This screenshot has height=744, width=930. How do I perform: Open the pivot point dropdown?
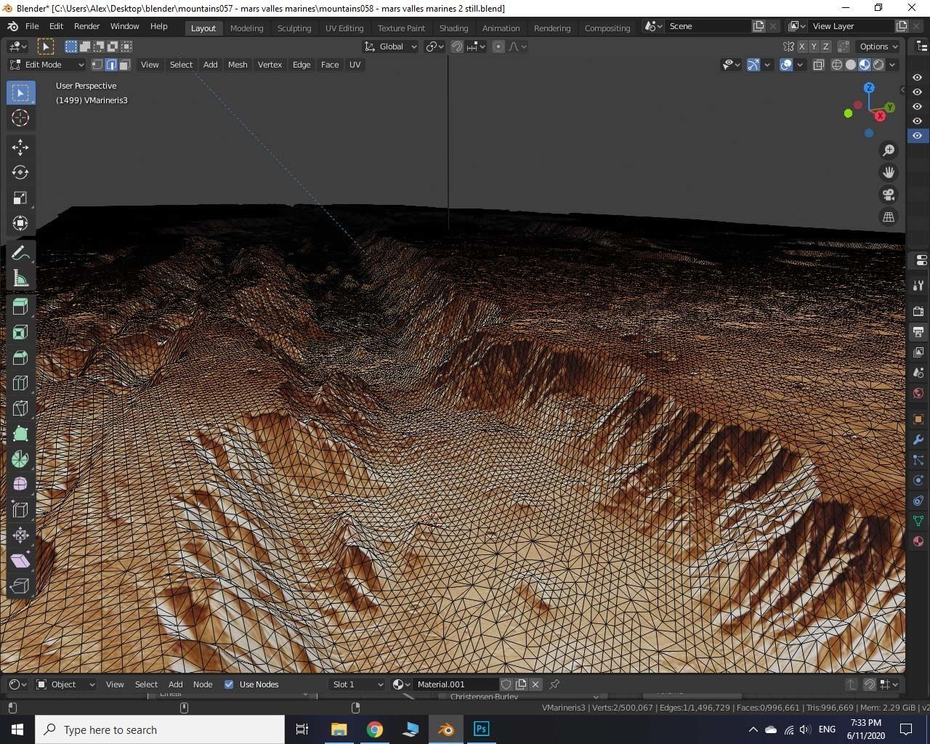434,46
